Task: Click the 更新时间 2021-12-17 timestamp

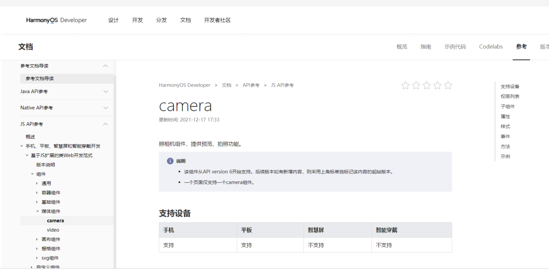Action: click(189, 120)
